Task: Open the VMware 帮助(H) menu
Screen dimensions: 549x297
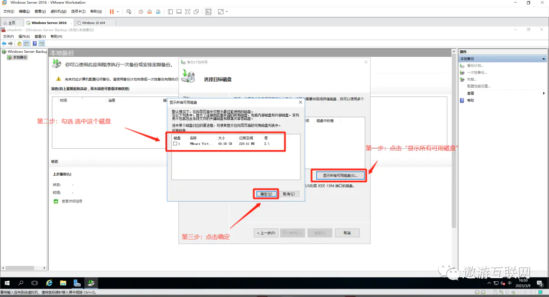Action: [x=96, y=12]
